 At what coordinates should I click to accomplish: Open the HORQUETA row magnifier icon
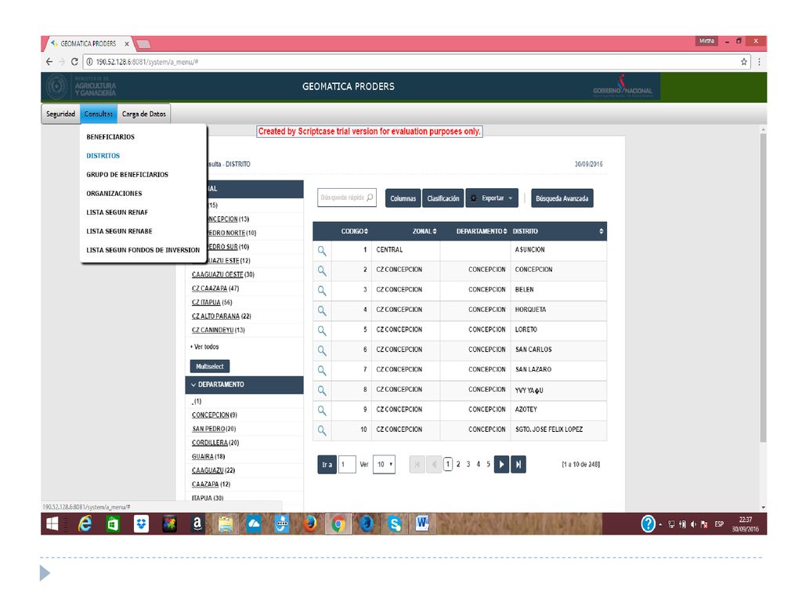click(322, 310)
